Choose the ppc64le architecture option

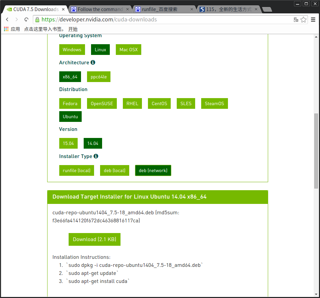click(99, 77)
